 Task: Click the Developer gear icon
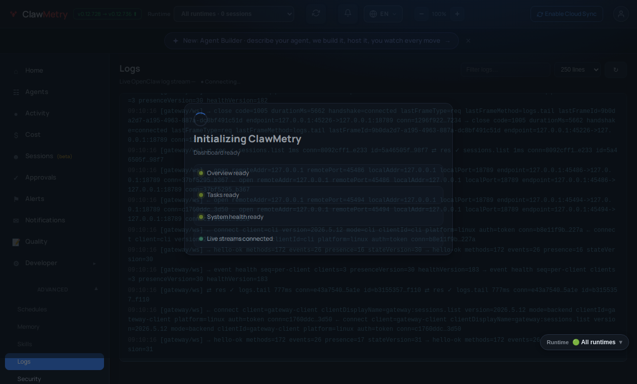pyautogui.click(x=16, y=264)
